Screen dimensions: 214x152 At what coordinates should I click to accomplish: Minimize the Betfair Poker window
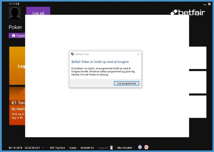point(205,4)
